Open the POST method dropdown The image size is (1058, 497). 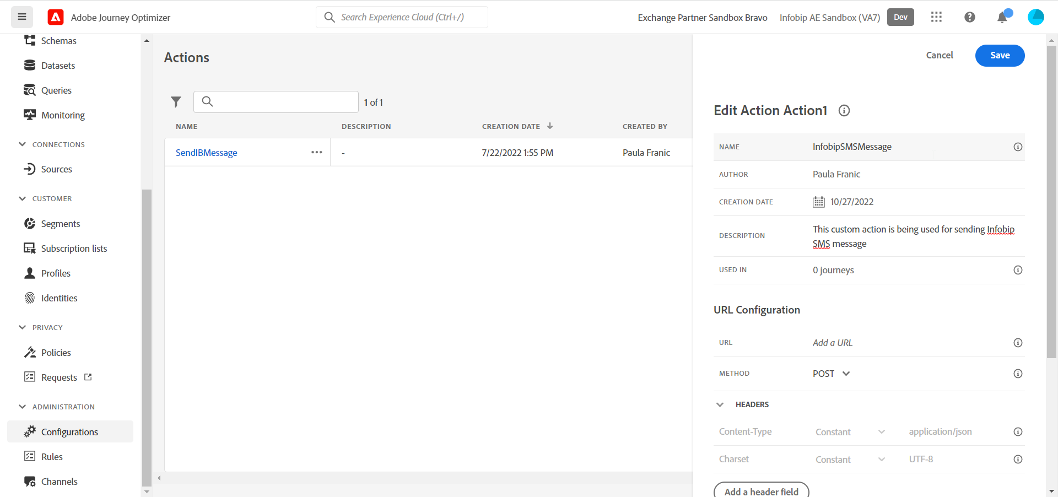pyautogui.click(x=831, y=374)
